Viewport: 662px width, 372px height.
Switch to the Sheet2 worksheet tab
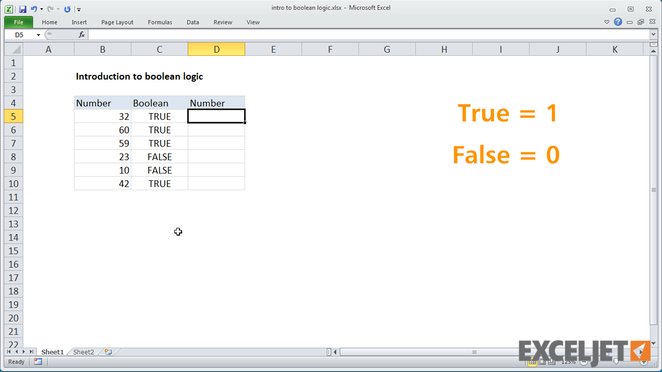click(x=83, y=352)
